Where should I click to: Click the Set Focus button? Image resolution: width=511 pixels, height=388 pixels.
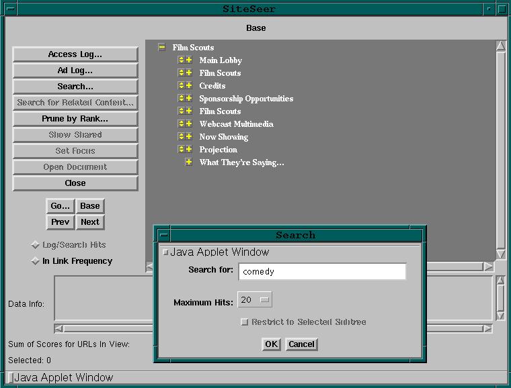coord(75,151)
